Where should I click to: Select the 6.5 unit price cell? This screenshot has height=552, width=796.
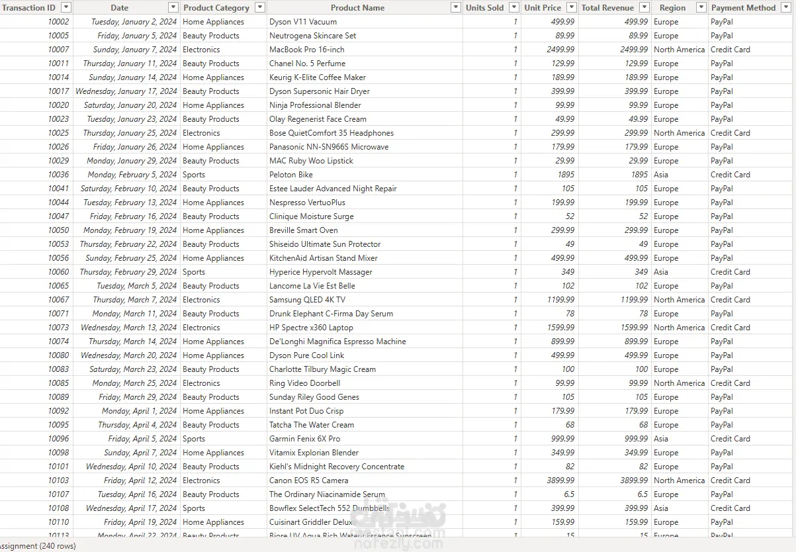click(549, 494)
